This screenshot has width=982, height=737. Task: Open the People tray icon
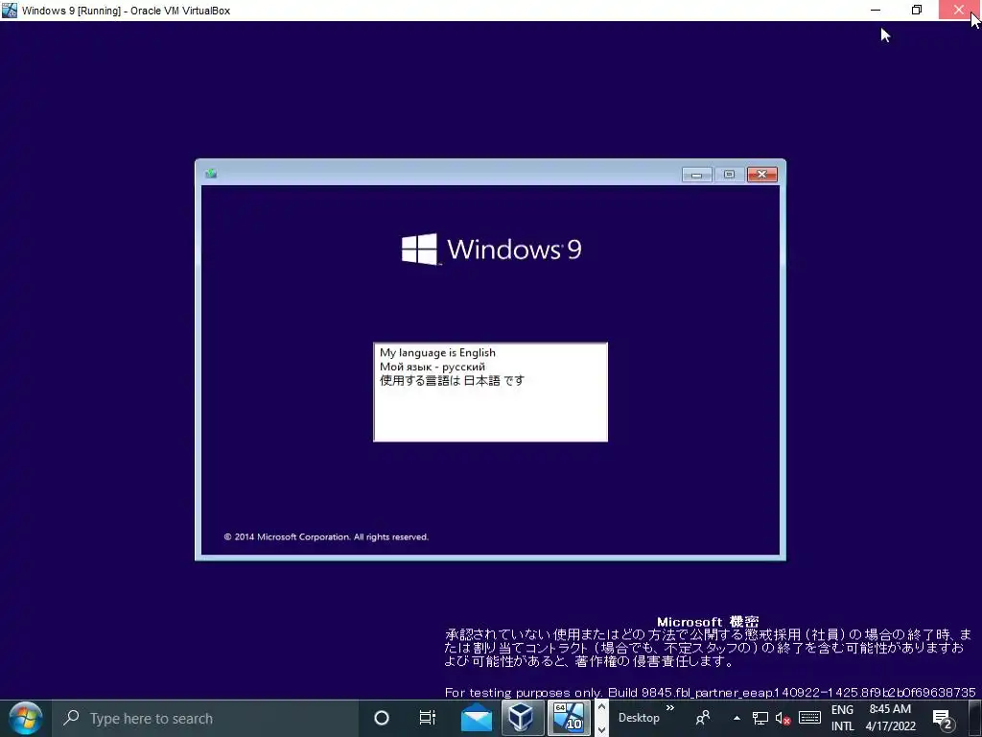click(x=703, y=718)
